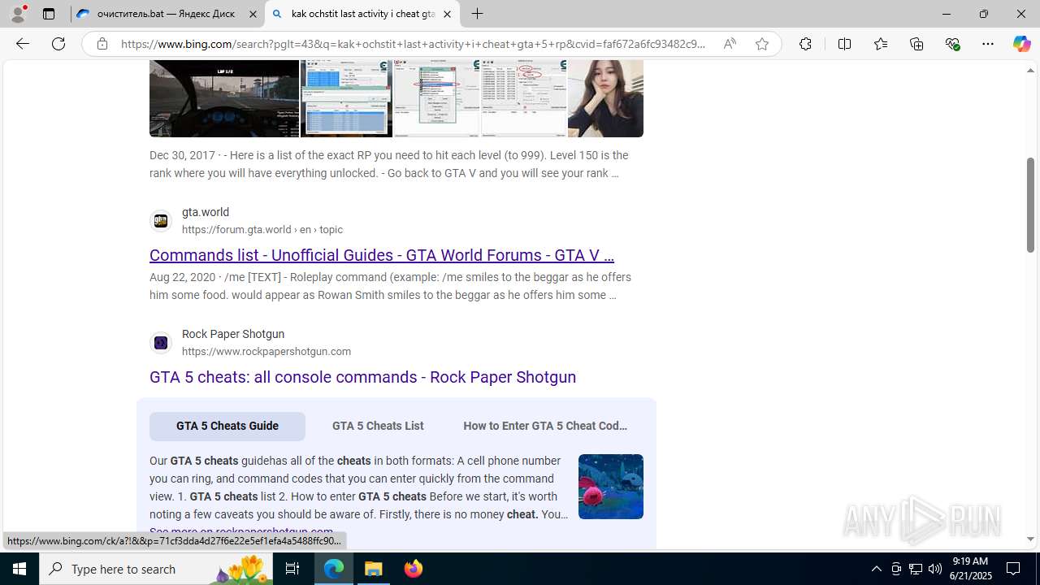Click the address bar URL field
Screen dimensions: 1040x585
click(413, 44)
